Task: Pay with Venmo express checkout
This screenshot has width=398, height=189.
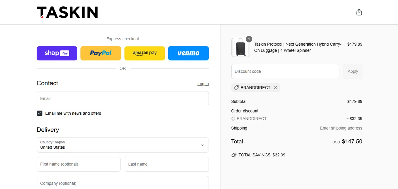Action: [188, 53]
